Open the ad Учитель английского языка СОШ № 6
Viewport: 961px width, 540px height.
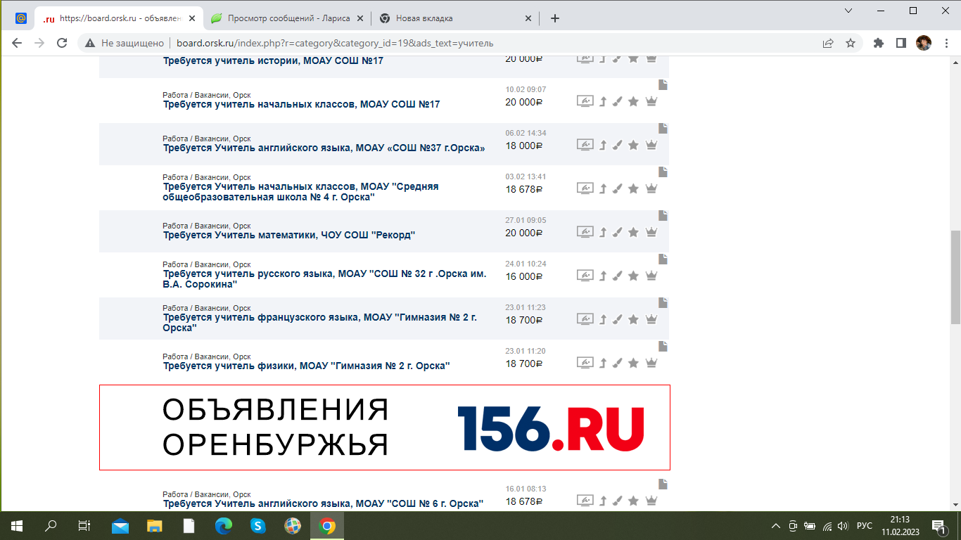tap(324, 503)
